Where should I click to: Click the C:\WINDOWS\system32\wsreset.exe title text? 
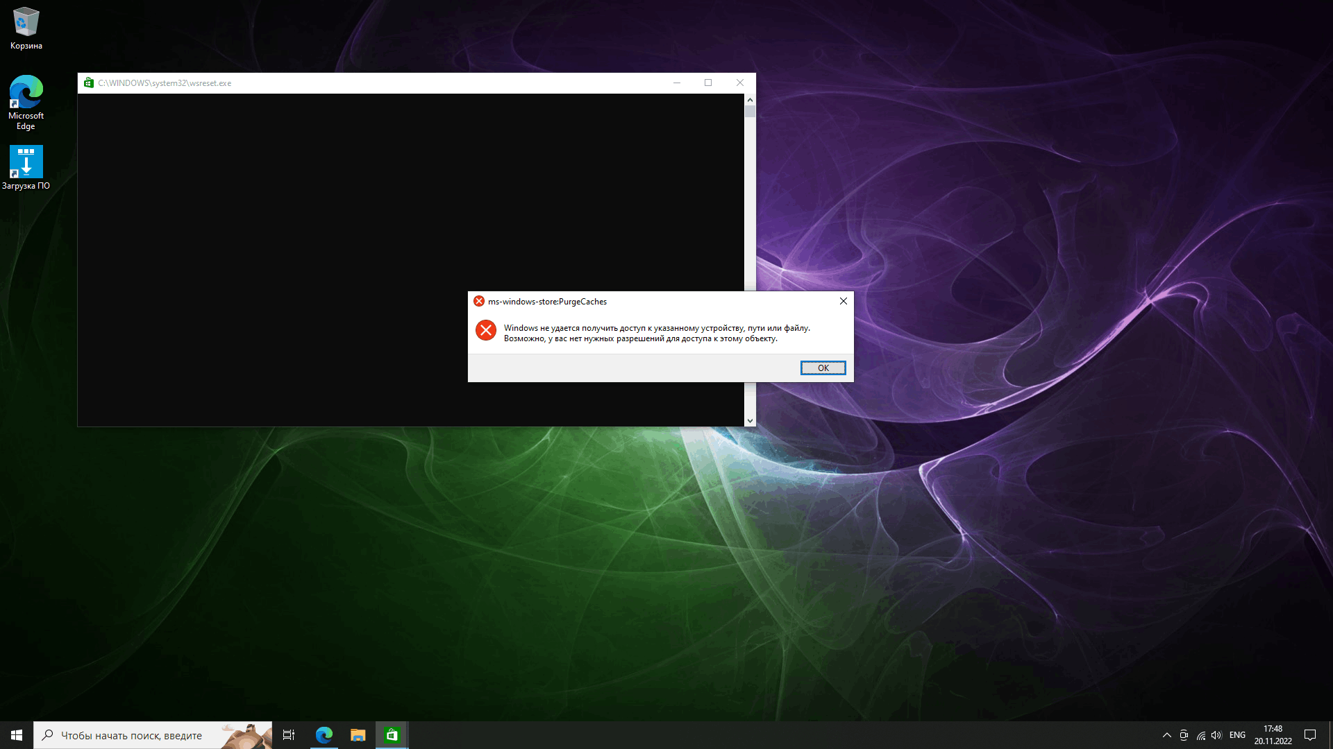(x=165, y=83)
